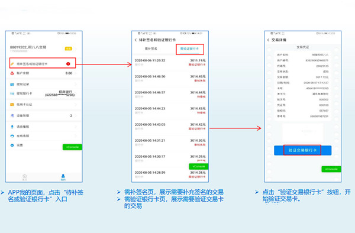Open transaction dated 2020-08-05 14:46:57

click(x=170, y=95)
